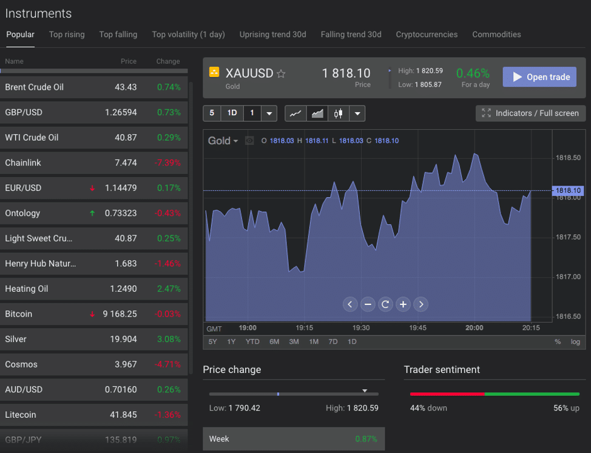591x453 pixels.
Task: Sort instruments by Change column header
Action: pos(168,61)
